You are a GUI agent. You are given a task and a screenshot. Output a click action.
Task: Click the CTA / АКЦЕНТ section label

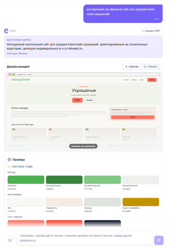[15, 217]
